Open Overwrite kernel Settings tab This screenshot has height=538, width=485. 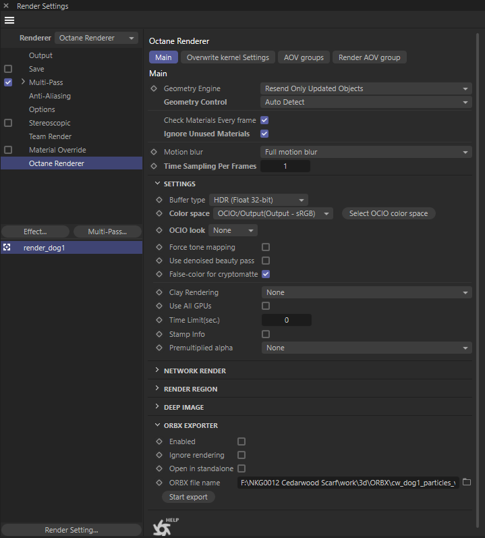(228, 57)
